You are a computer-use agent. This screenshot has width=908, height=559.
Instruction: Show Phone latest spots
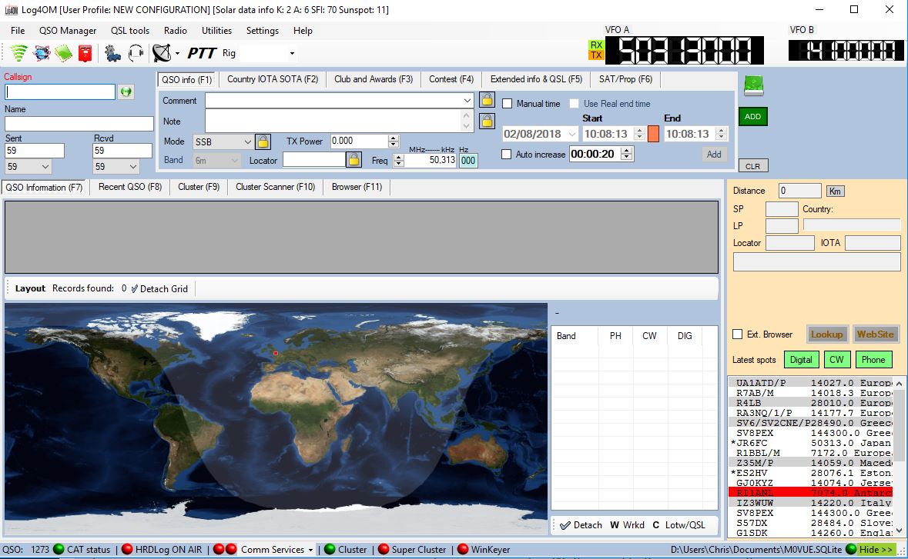(x=873, y=360)
